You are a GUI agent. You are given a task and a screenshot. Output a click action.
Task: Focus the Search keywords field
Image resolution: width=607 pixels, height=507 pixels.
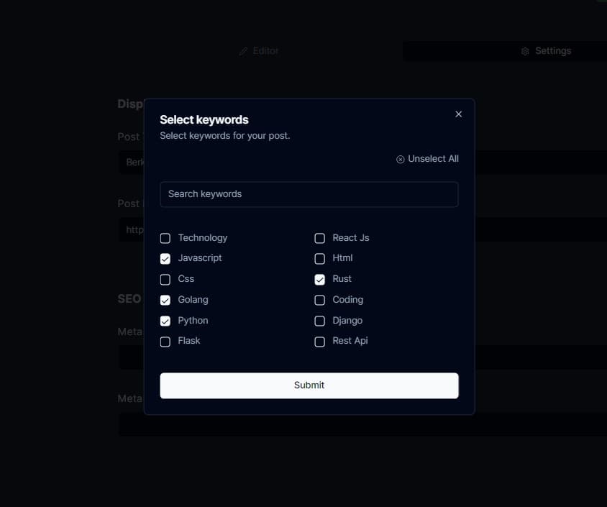pyautogui.click(x=309, y=194)
